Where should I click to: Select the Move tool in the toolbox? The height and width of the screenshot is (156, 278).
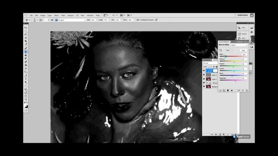(26, 28)
